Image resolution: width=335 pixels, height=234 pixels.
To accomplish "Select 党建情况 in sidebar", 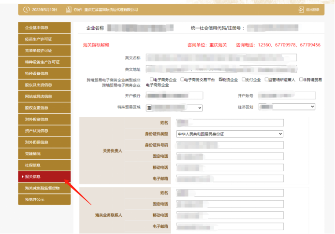I will point(44,154).
